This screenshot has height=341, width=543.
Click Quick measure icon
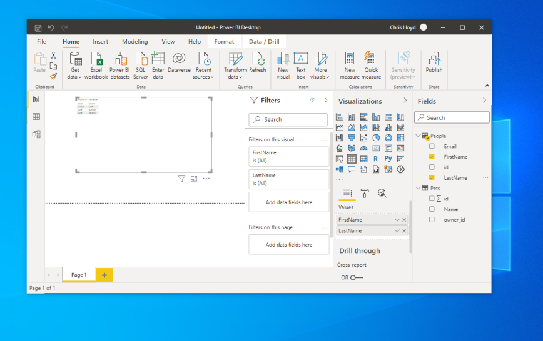point(370,58)
